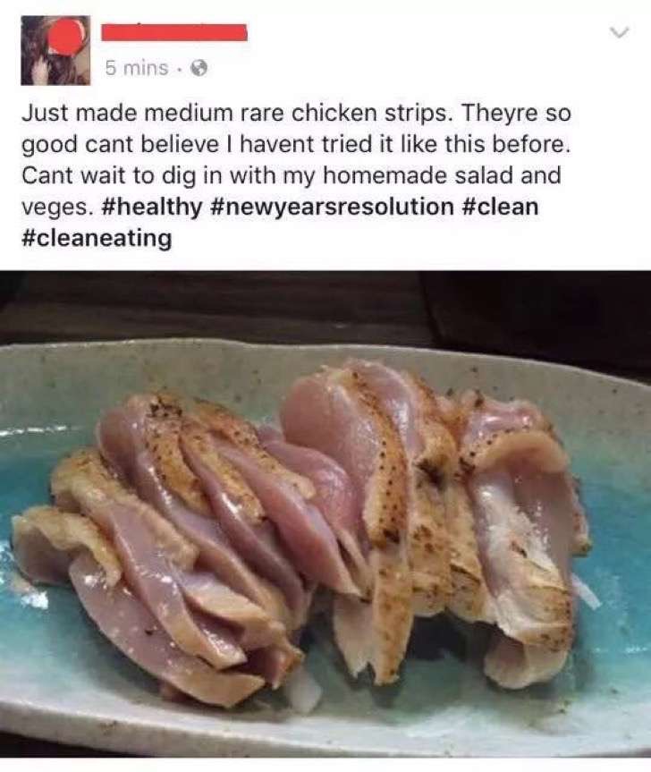This screenshot has width=651, height=772.
Task: Open the redacted poster name link
Action: point(174,32)
